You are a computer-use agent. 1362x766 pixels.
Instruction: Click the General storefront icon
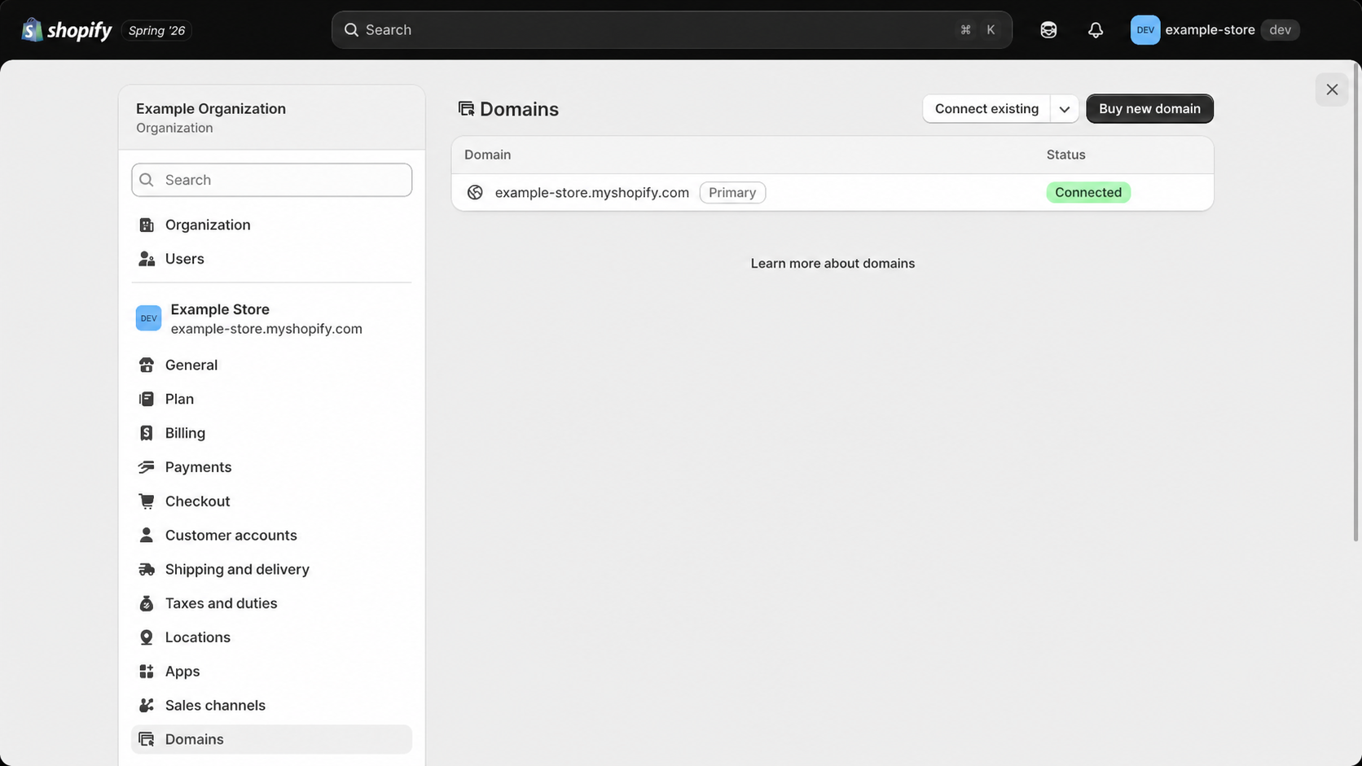click(147, 365)
